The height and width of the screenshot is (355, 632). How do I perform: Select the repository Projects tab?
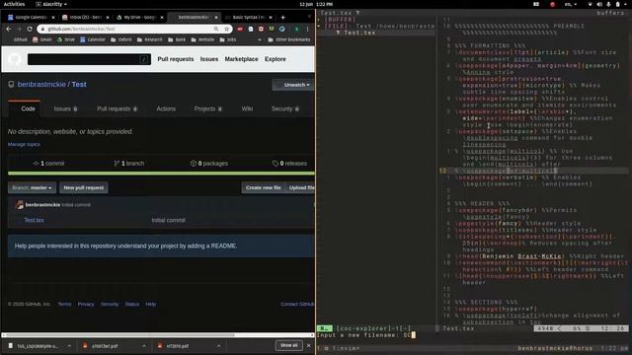coord(208,108)
